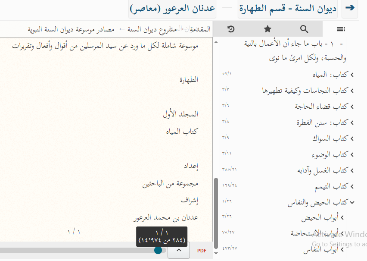
Task: Click page number ١٦٩/٢٤ beside كتاب التيمم
Action: (x=229, y=185)
